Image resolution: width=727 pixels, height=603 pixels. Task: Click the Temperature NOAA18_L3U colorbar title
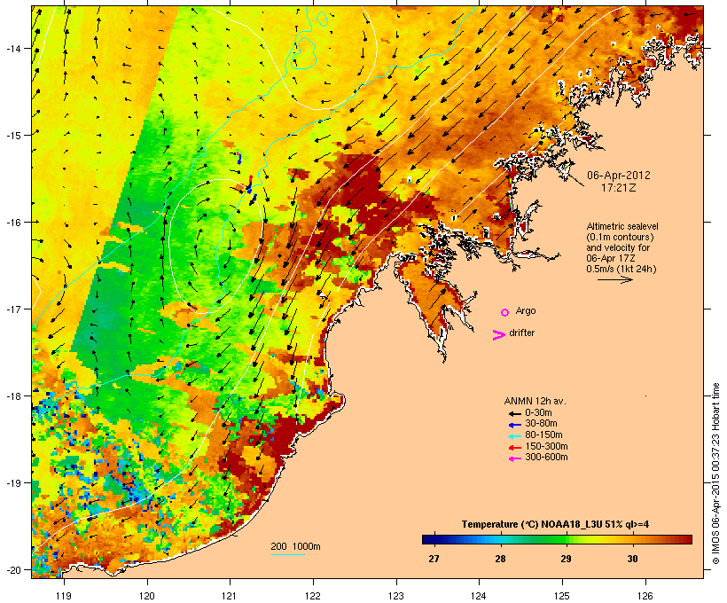pos(555,525)
